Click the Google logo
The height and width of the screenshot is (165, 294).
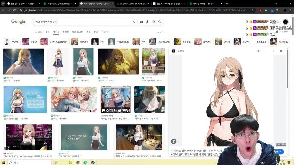[18, 22]
